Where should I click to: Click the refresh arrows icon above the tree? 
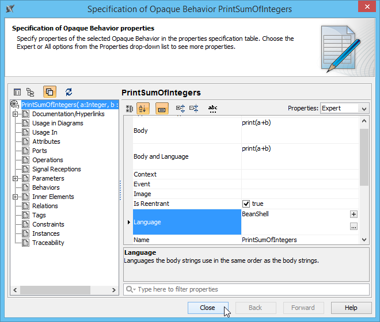click(x=69, y=92)
